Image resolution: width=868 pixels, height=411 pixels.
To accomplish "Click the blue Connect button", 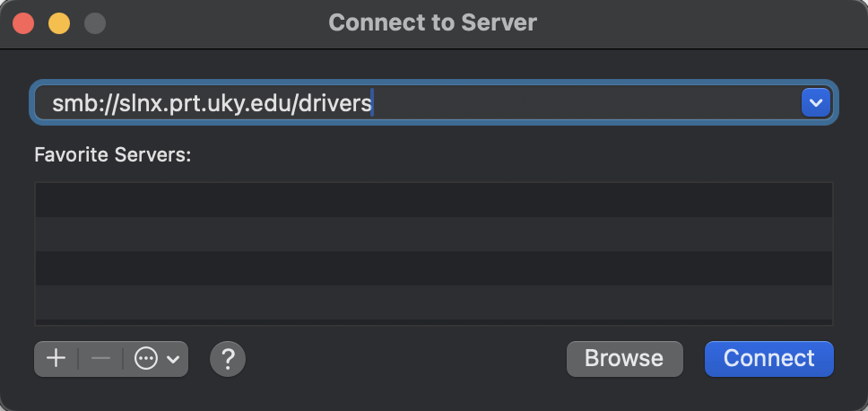I will (x=768, y=359).
